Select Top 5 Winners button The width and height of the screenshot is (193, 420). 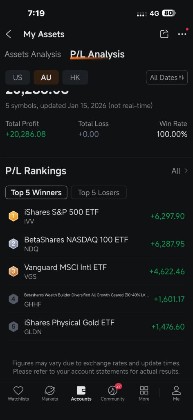click(36, 193)
